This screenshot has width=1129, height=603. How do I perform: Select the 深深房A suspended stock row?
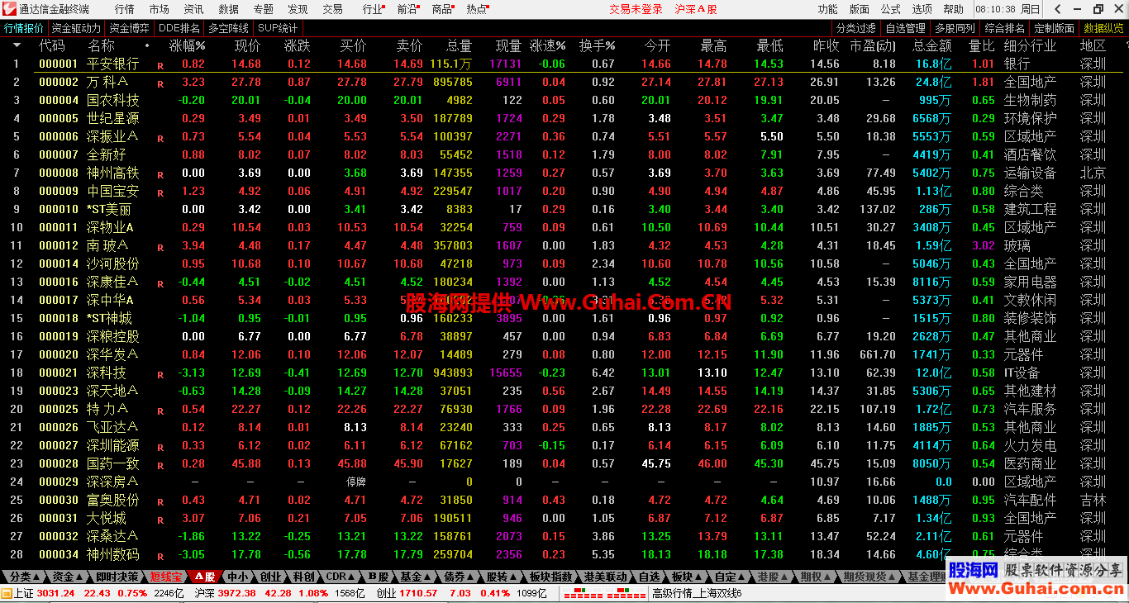tap(564, 482)
